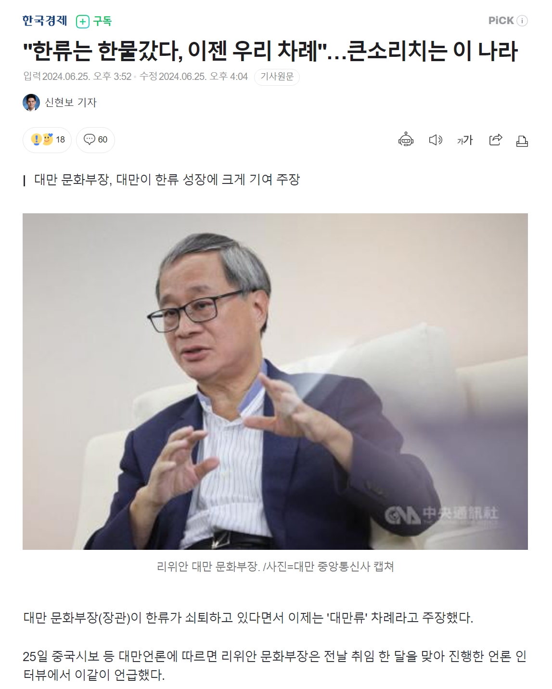Select the photo caption mentioning 리위안
Viewport: 552px width, 689px height.
(275, 567)
